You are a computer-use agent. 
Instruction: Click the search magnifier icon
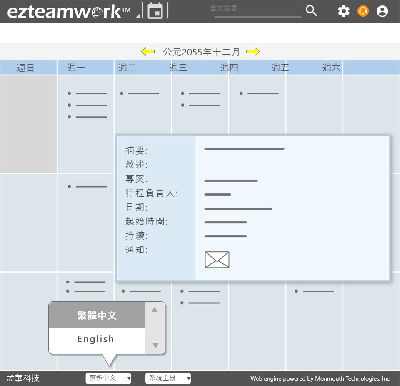(311, 11)
